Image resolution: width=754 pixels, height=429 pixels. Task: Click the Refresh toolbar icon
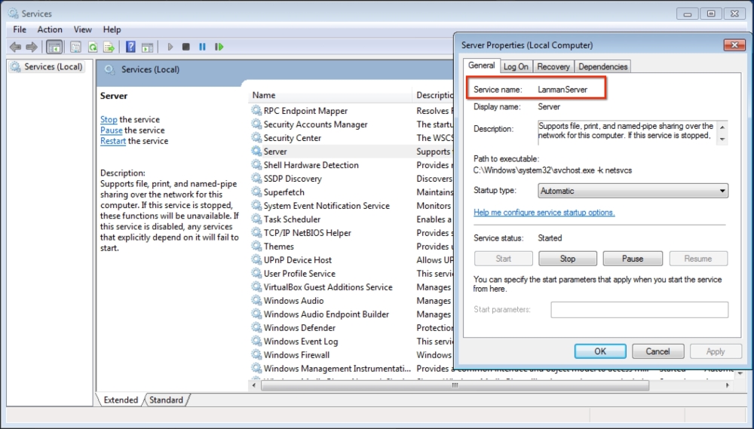(x=93, y=47)
